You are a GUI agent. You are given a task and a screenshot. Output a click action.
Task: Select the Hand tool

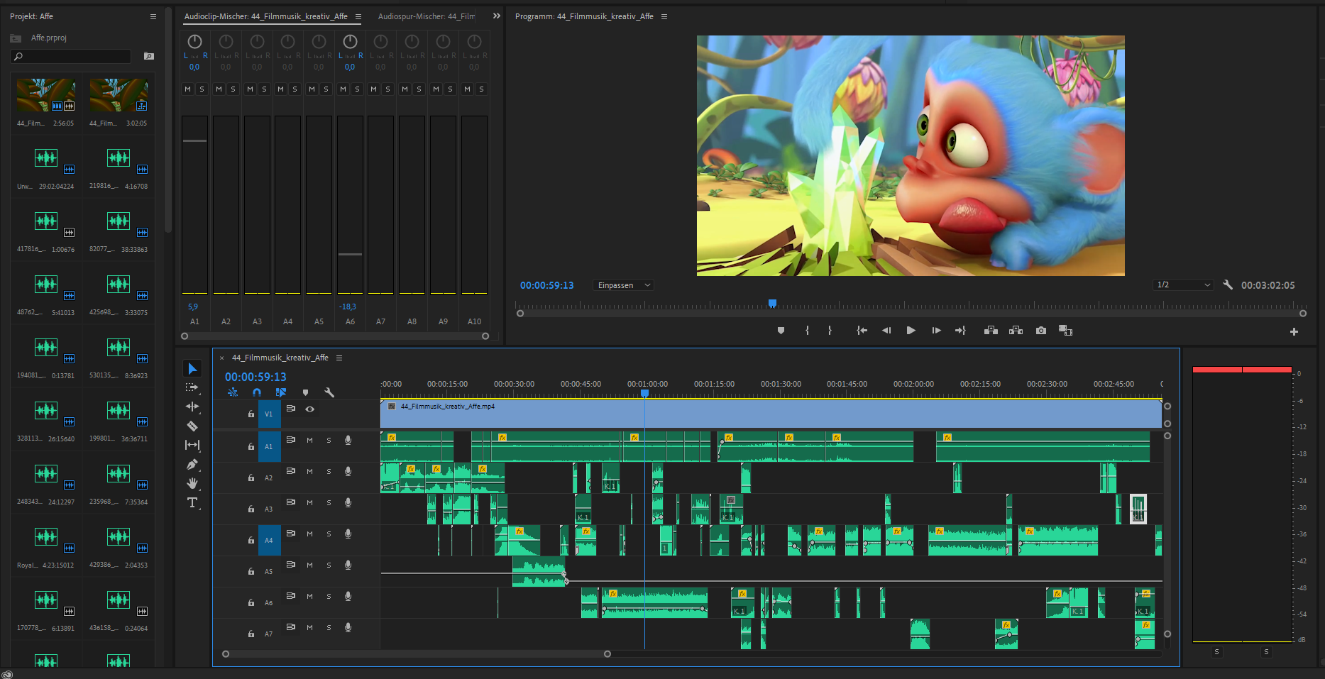point(192,483)
